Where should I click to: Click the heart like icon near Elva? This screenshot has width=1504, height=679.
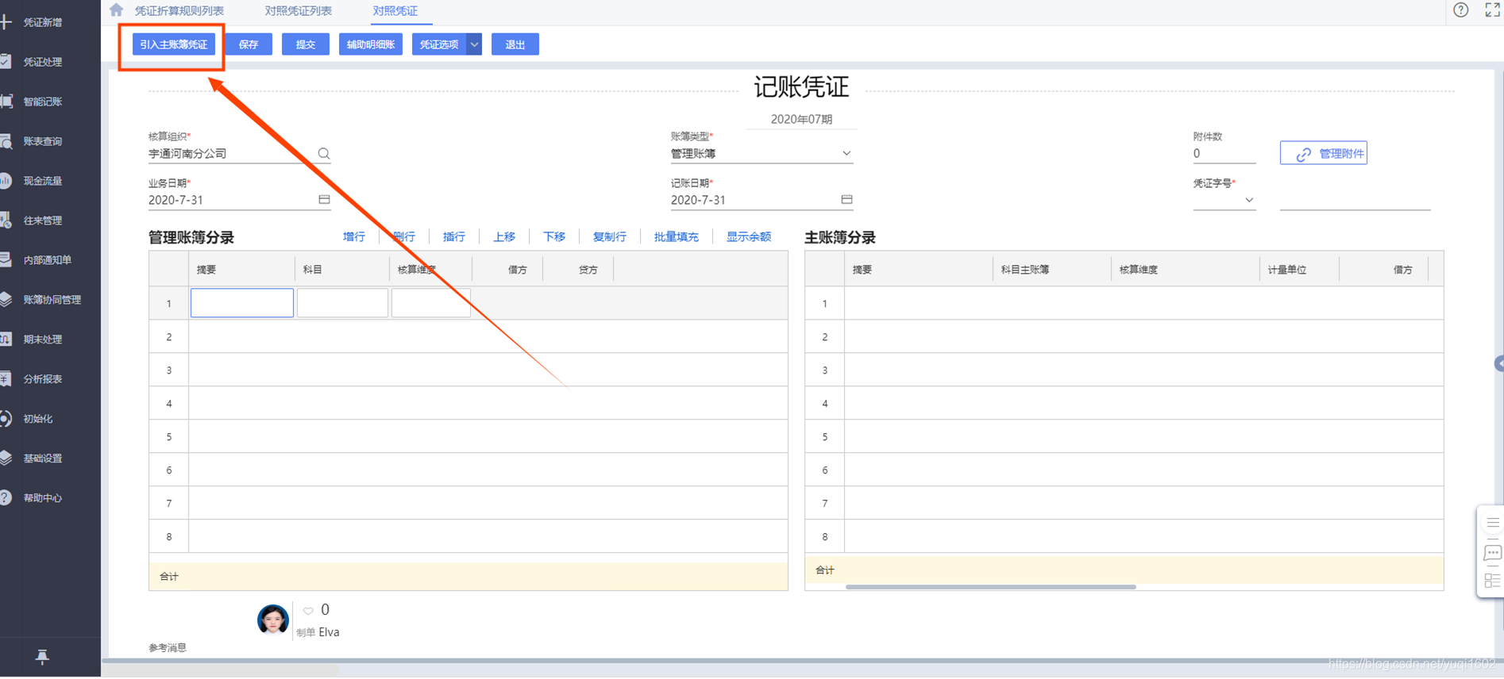click(308, 611)
